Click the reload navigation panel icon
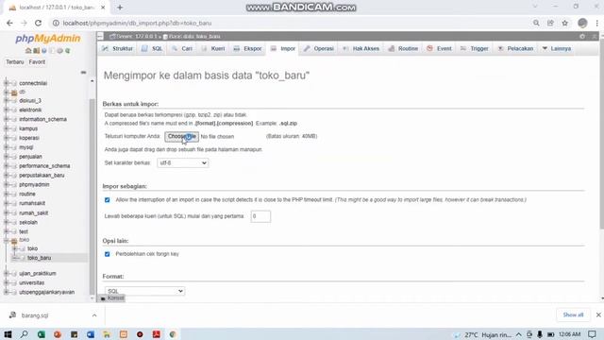This screenshot has width=604, height=340. 67,50
